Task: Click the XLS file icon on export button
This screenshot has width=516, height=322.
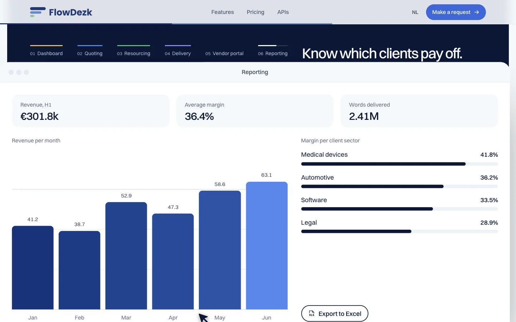Action: pyautogui.click(x=312, y=313)
